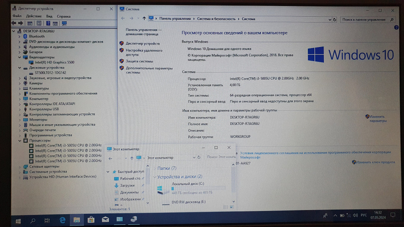Open Дополнительные параметры системы
Viewport: 404px width, 227px height.
coord(149,70)
